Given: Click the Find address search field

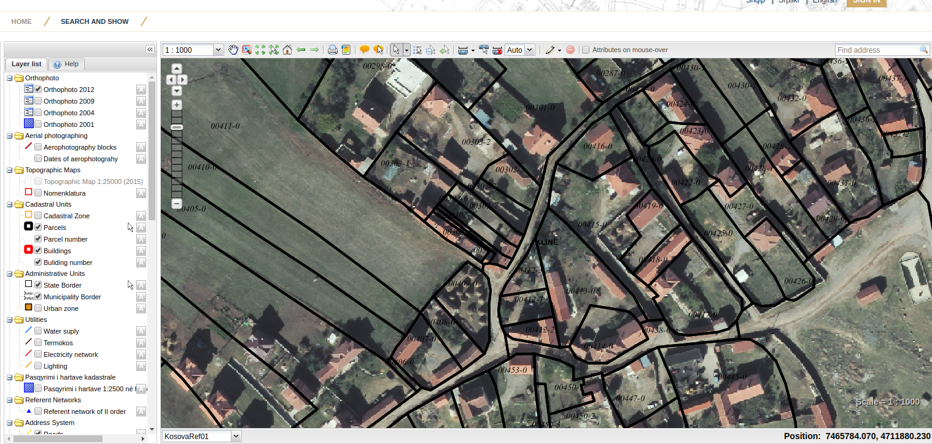Looking at the screenshot, I should pos(876,50).
